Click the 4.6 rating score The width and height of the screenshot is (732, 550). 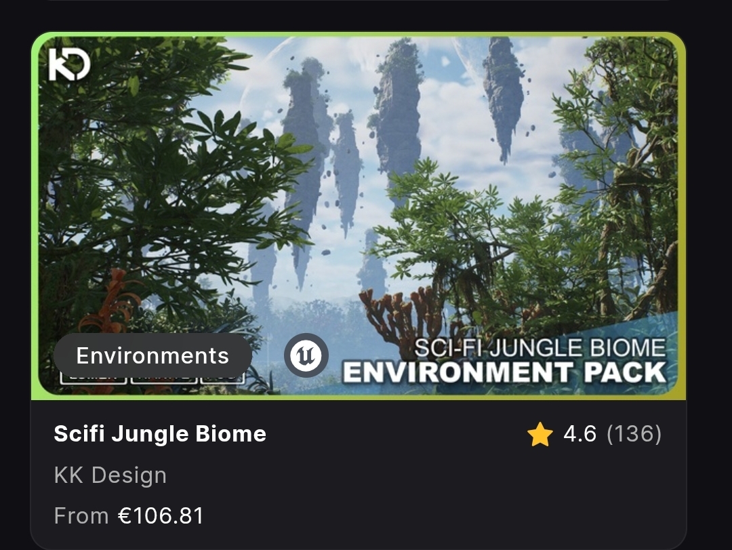click(579, 434)
